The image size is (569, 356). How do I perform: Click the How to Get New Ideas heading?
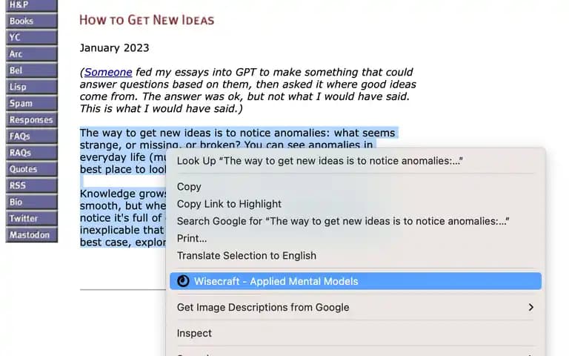tap(147, 20)
